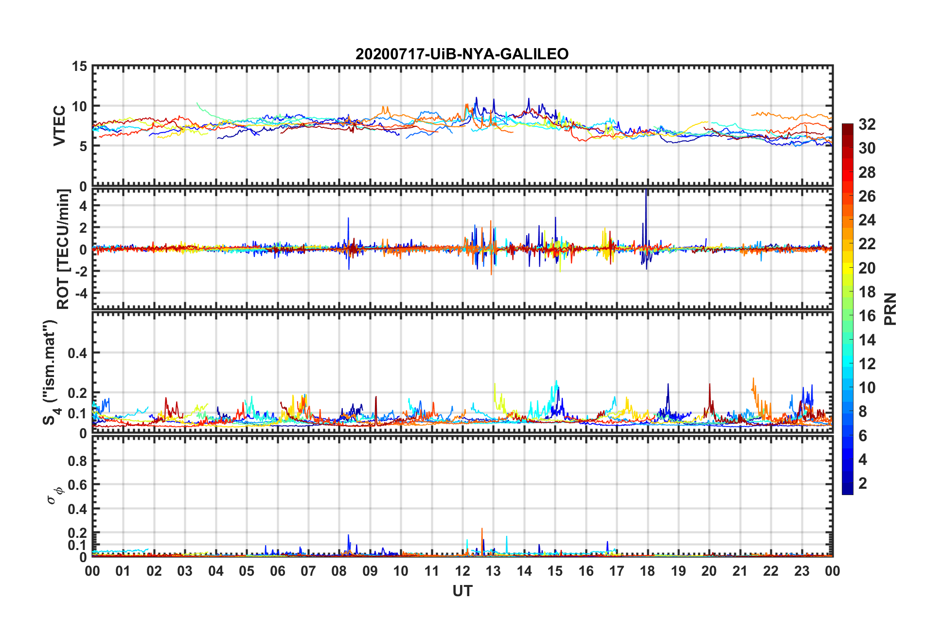925x618 pixels.
Task: Select the 23 tick on the UT axis
Action: coord(802,571)
